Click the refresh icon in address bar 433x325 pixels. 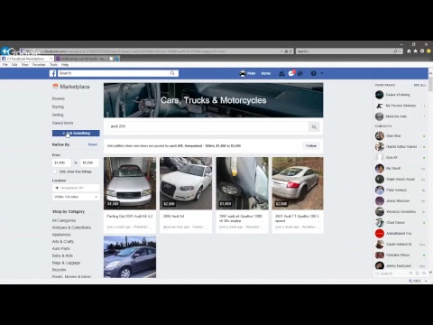click(x=290, y=51)
